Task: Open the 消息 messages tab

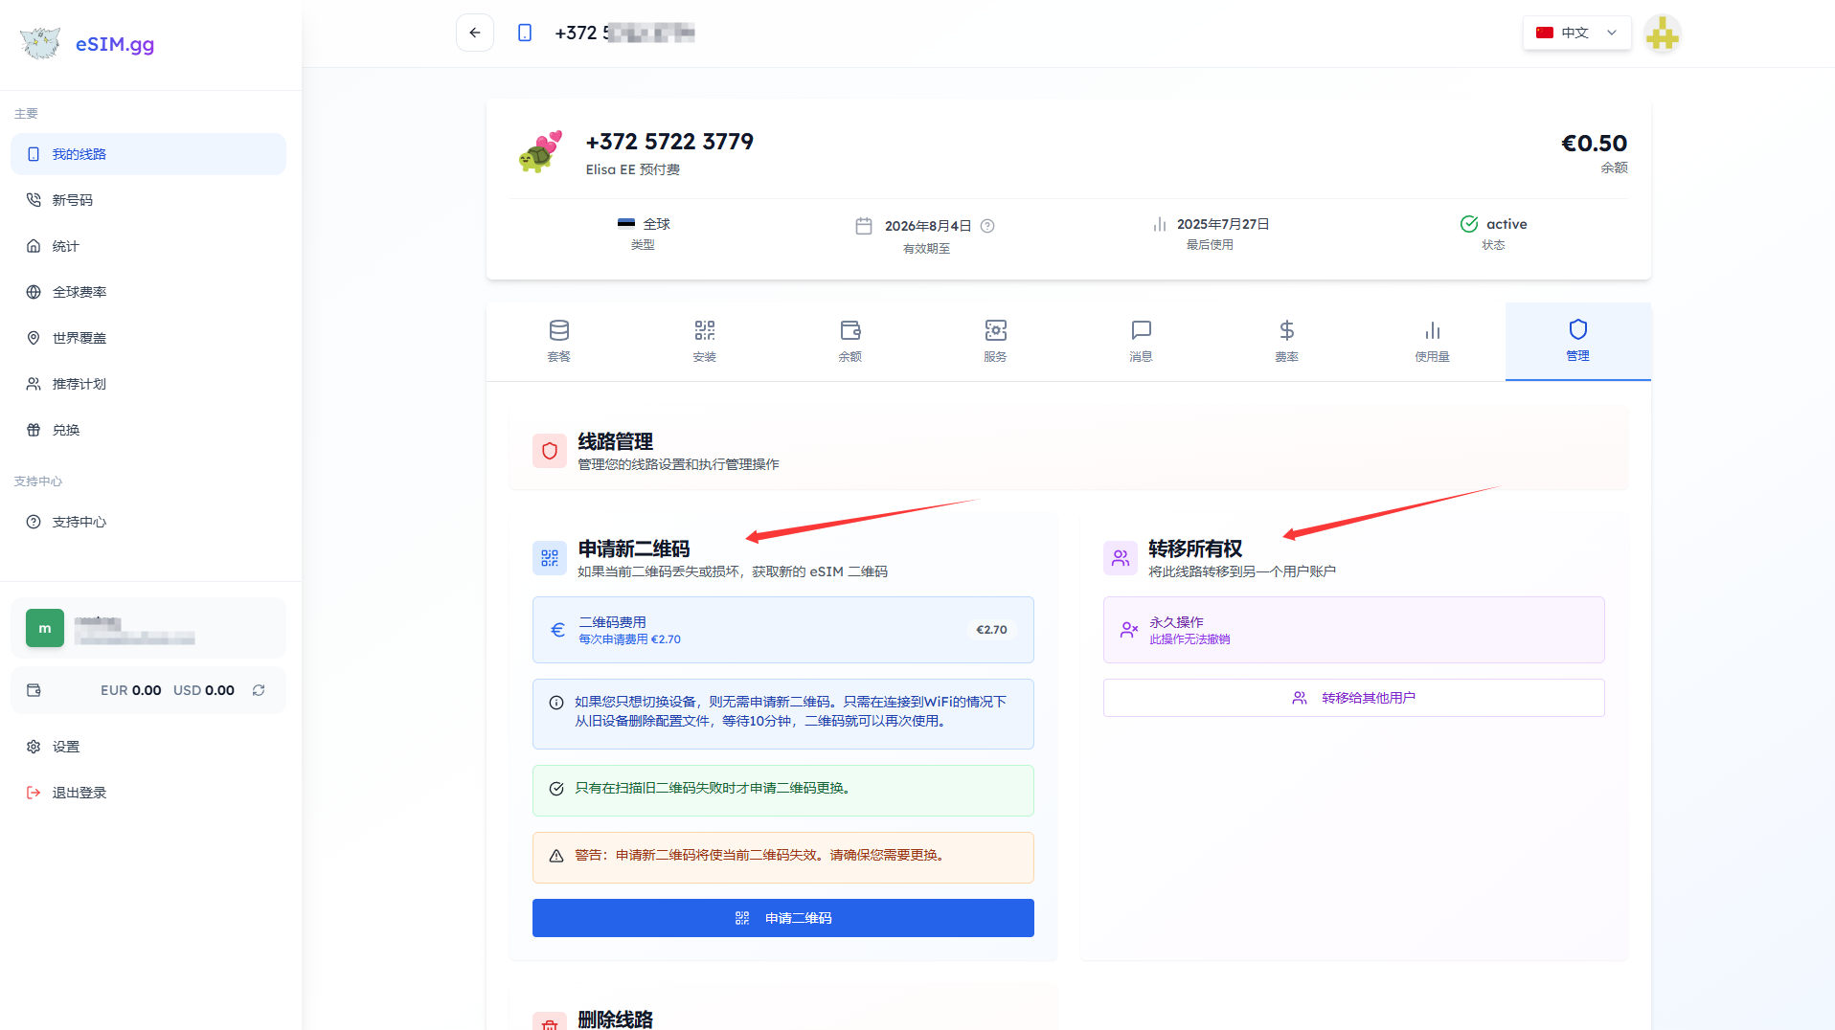Action: tap(1141, 341)
